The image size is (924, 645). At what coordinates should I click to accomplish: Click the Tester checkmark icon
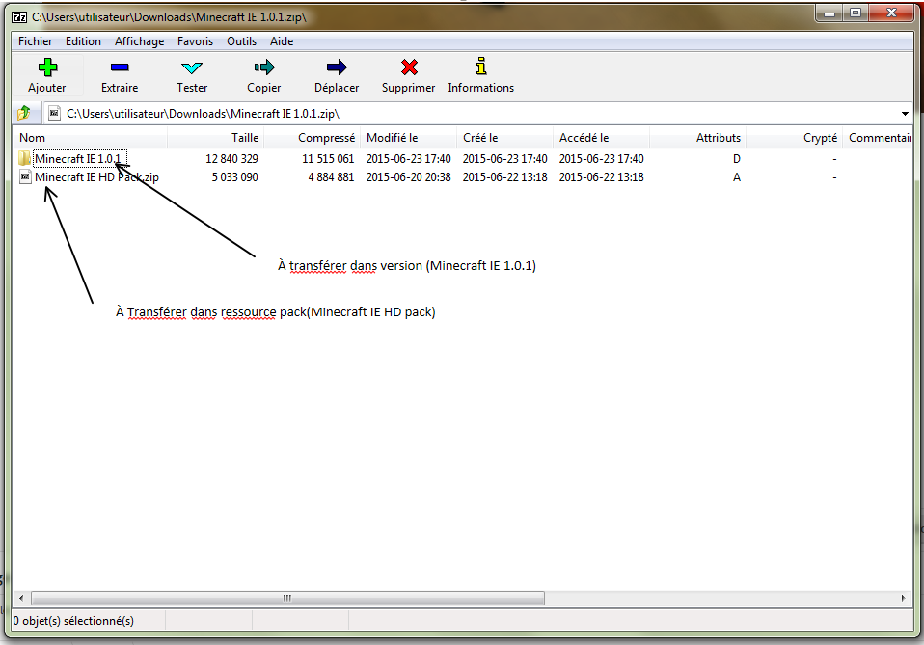click(192, 67)
